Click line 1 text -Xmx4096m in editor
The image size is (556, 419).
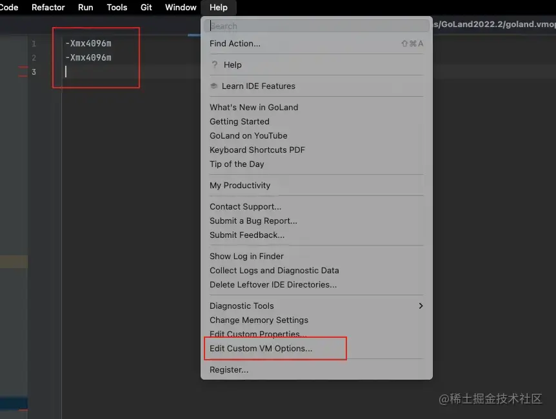88,43
